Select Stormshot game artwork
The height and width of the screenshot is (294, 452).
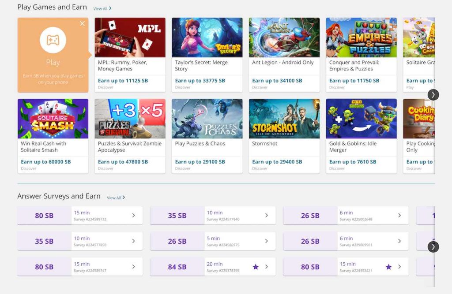click(x=284, y=119)
